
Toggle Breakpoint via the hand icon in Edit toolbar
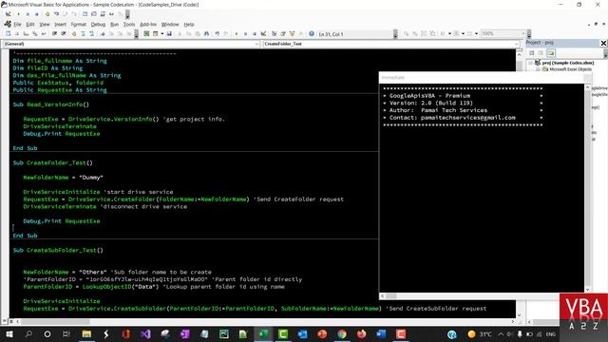pos(74,34)
